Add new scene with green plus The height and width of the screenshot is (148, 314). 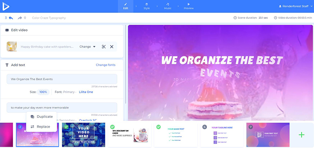coord(301,135)
